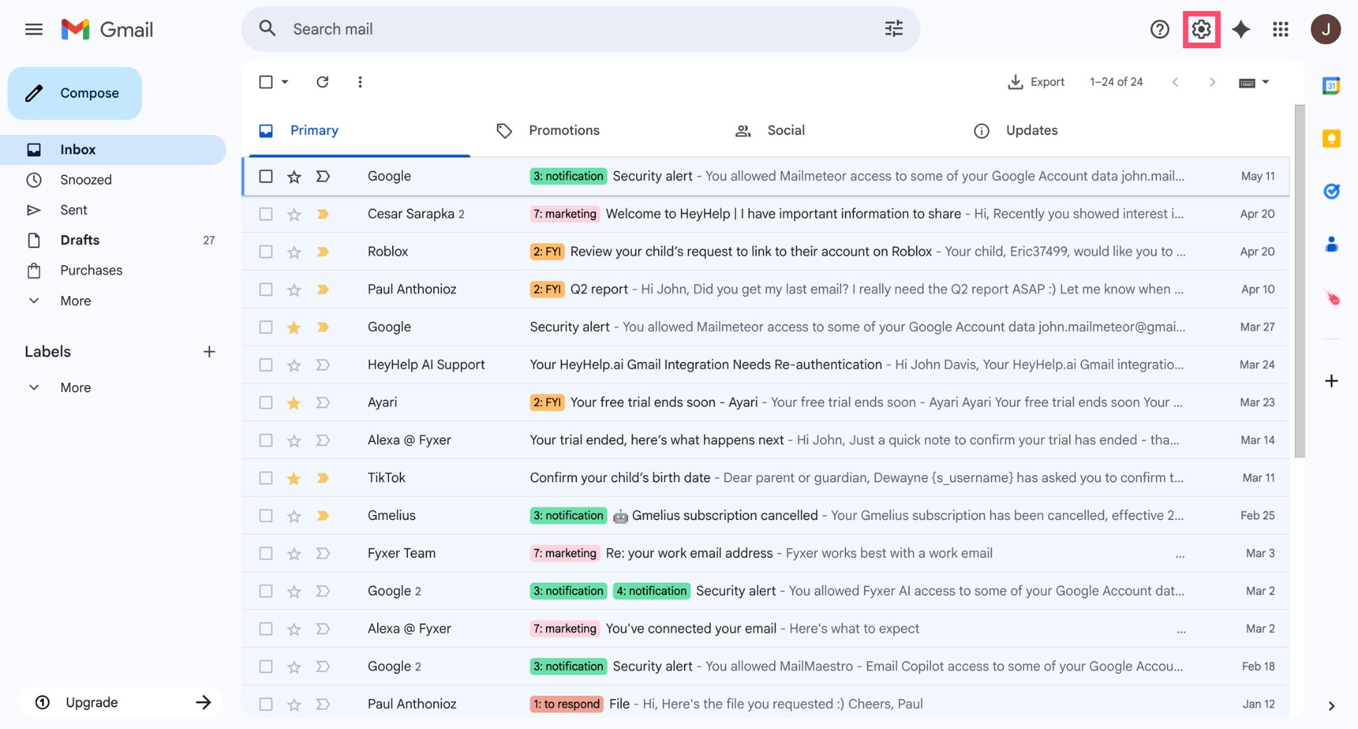Open the Snoozed folder
The width and height of the screenshot is (1358, 729).
(x=113, y=180)
